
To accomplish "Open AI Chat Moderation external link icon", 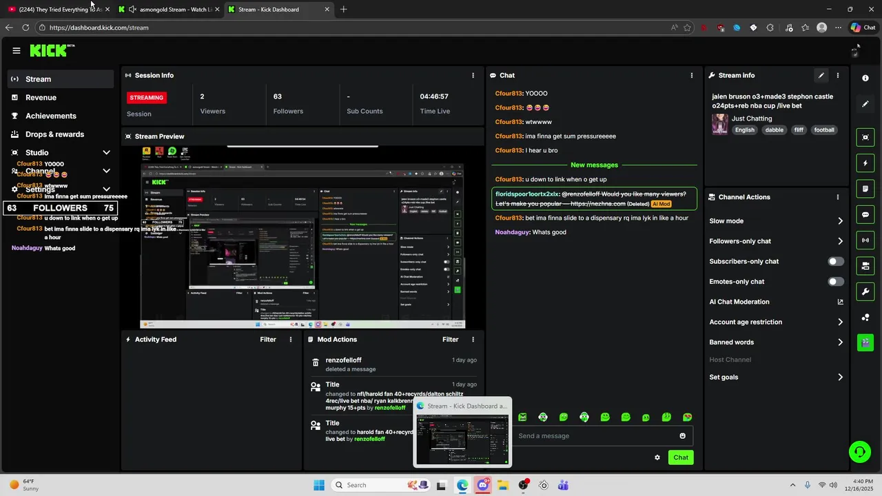I will point(840,302).
